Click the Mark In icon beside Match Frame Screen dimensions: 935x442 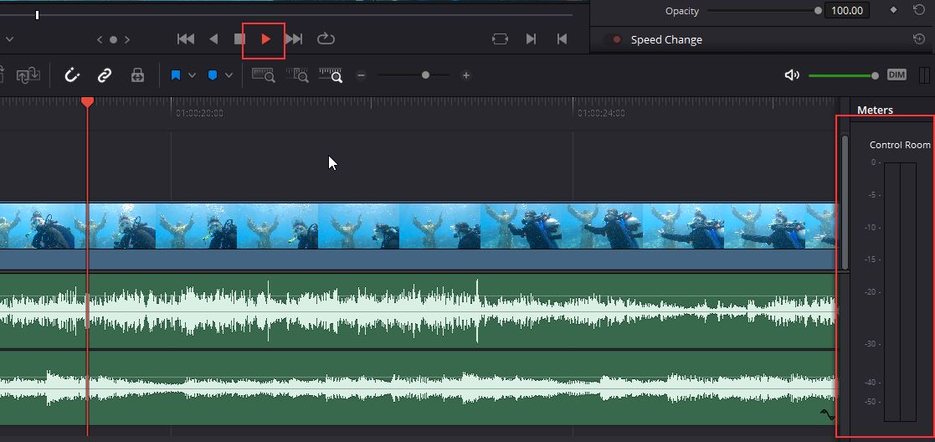[531, 39]
